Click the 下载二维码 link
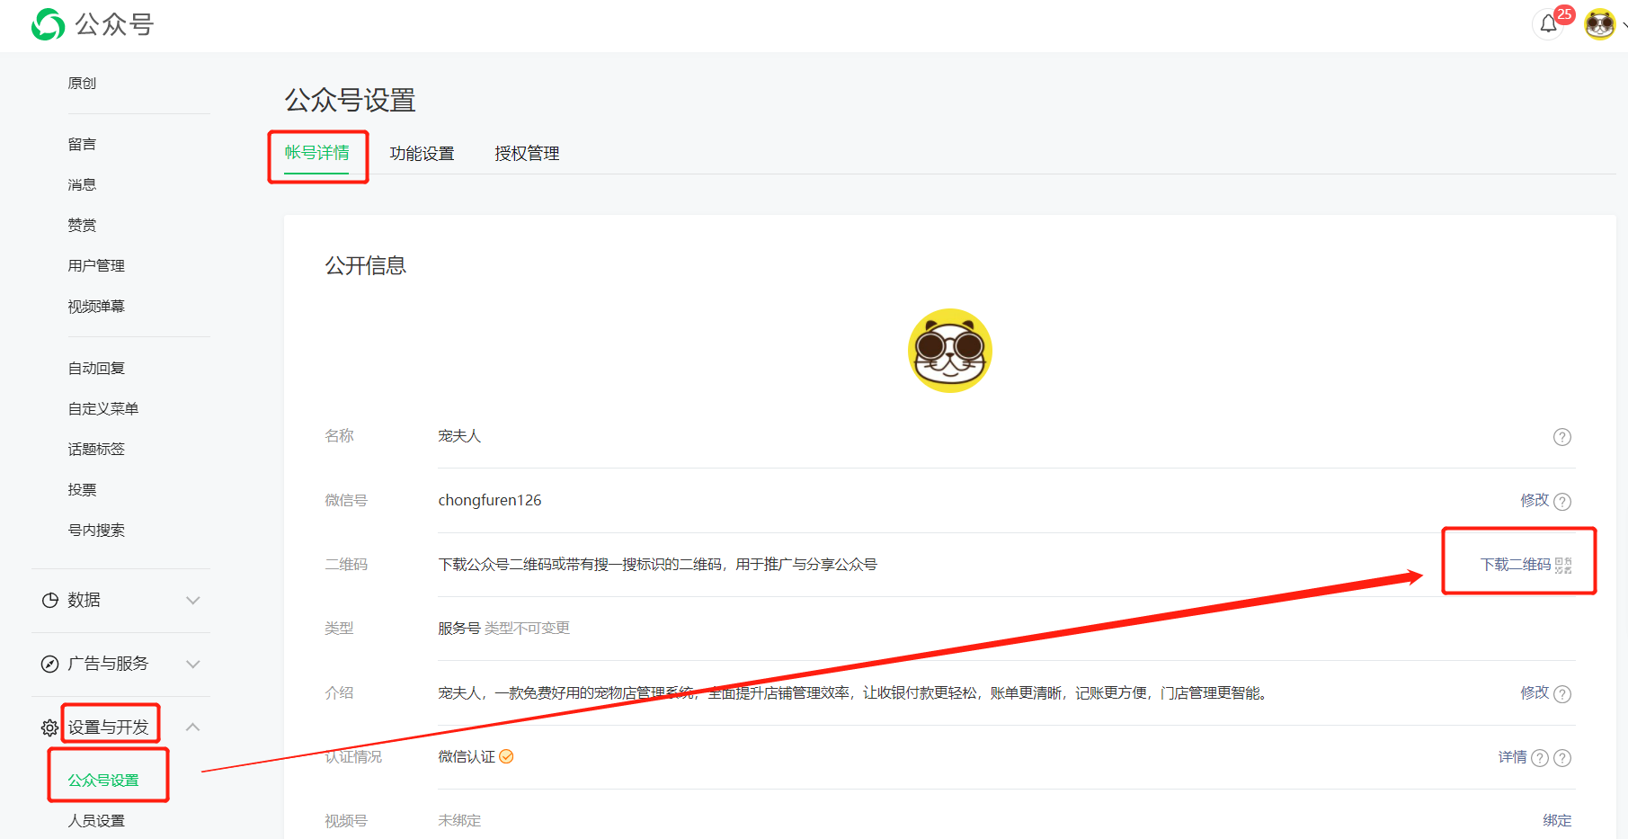Screen dimensions: 1628x839 pos(1516,565)
